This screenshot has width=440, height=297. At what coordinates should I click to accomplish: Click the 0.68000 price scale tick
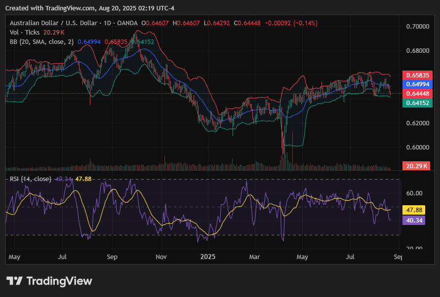pyautogui.click(x=418, y=51)
